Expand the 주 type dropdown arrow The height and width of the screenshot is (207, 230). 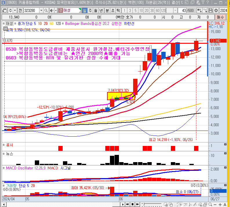(15, 10)
